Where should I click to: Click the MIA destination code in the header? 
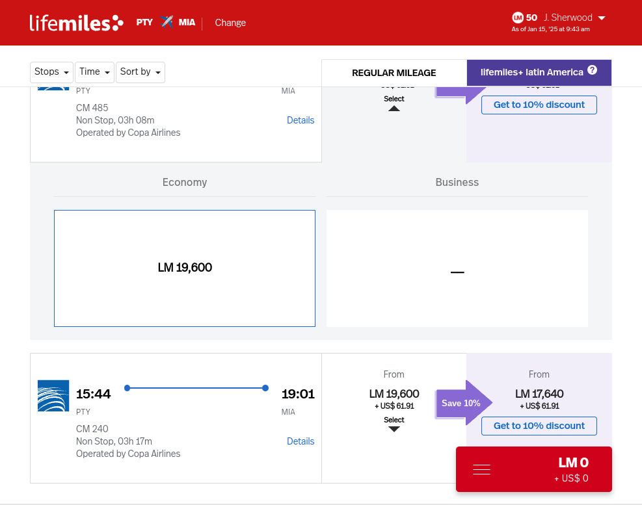point(187,22)
